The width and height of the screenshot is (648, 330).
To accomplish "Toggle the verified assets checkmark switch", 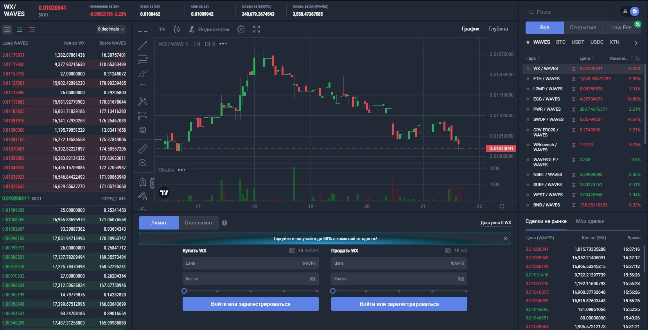I will (x=635, y=11).
